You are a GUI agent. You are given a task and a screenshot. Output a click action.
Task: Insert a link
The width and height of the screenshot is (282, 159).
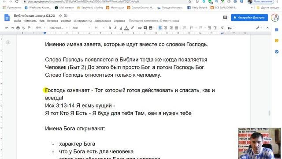(140, 28)
